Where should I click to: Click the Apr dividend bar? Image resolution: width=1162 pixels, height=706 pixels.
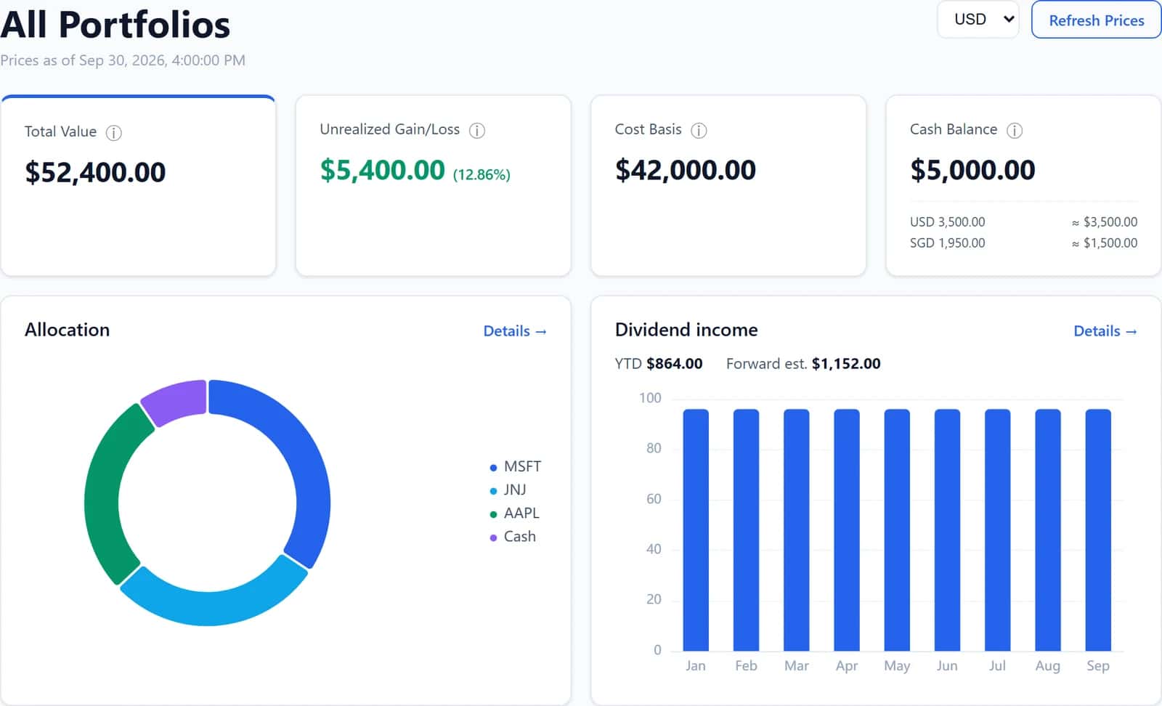point(847,530)
